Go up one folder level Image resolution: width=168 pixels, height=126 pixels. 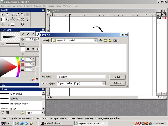tap(106, 40)
